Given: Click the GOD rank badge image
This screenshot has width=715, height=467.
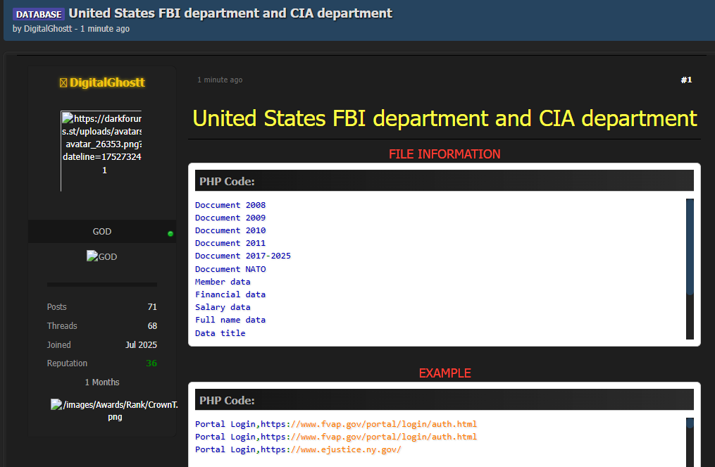Looking at the screenshot, I should tap(101, 257).
